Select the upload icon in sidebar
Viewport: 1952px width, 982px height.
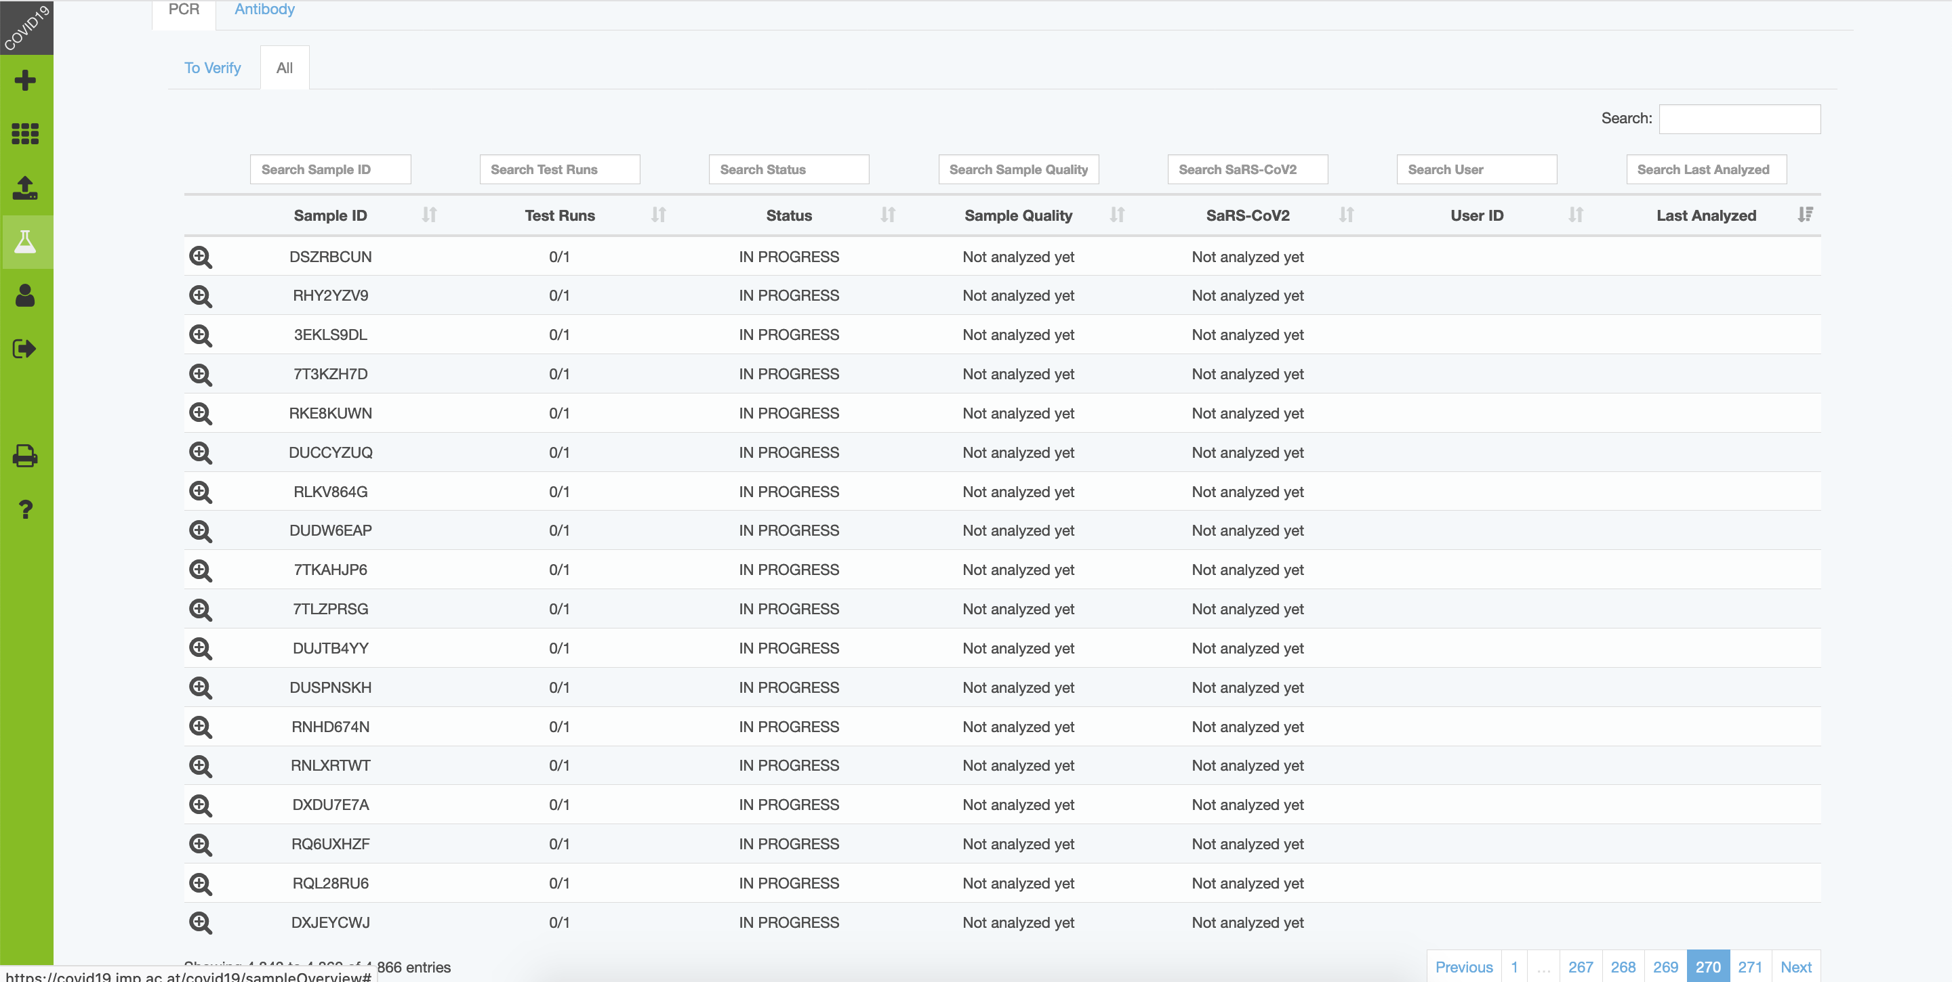[26, 188]
